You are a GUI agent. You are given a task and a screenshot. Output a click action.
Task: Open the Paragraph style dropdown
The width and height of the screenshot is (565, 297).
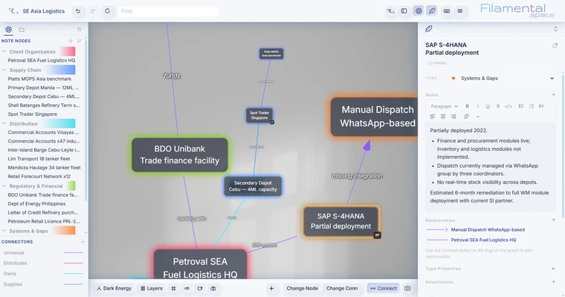click(444, 106)
